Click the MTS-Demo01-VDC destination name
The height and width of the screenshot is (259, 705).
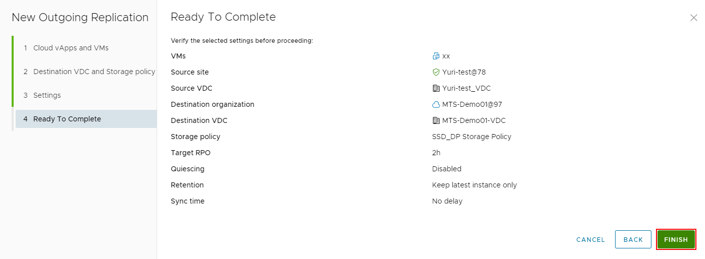click(474, 120)
